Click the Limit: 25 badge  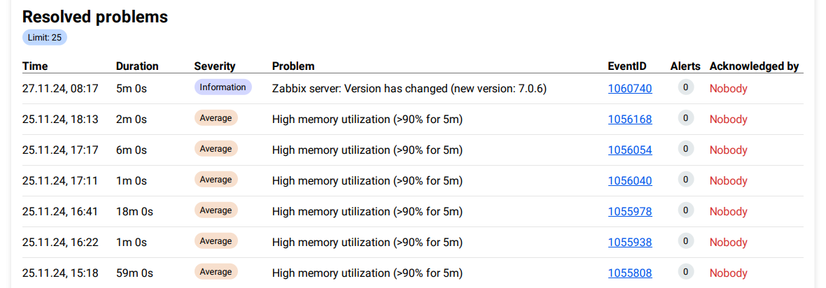tap(45, 38)
